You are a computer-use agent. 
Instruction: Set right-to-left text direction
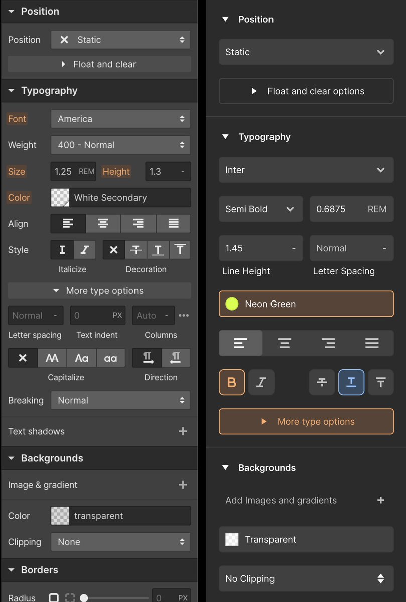click(176, 358)
